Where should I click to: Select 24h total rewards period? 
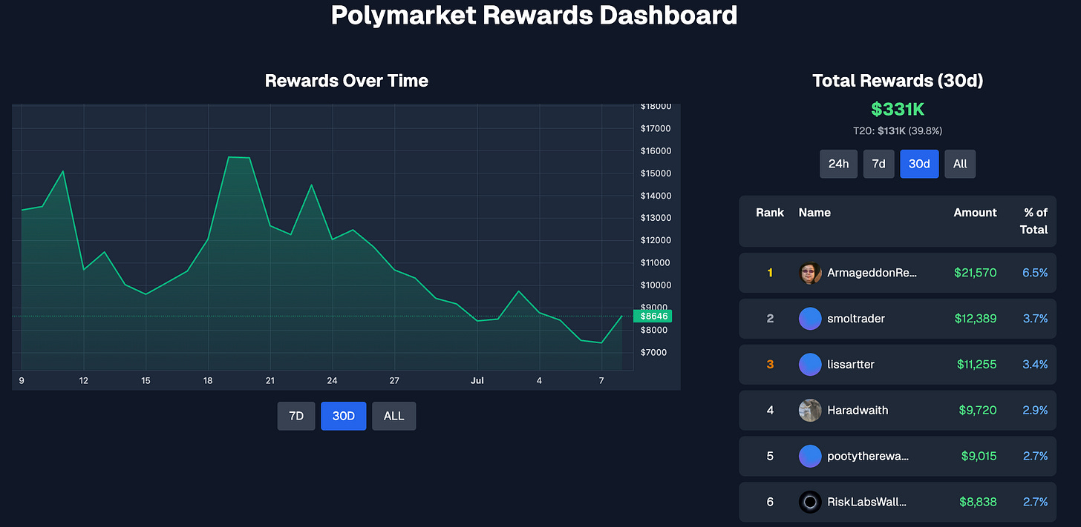[x=838, y=164]
